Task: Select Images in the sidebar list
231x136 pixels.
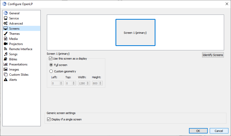Action: coord(22,69)
